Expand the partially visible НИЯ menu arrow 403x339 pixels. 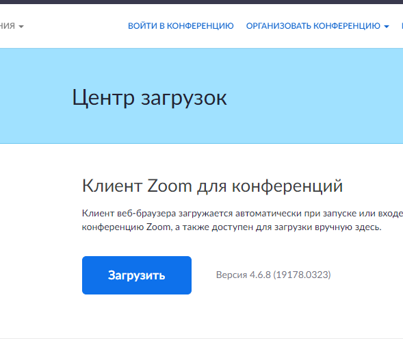tap(21, 27)
